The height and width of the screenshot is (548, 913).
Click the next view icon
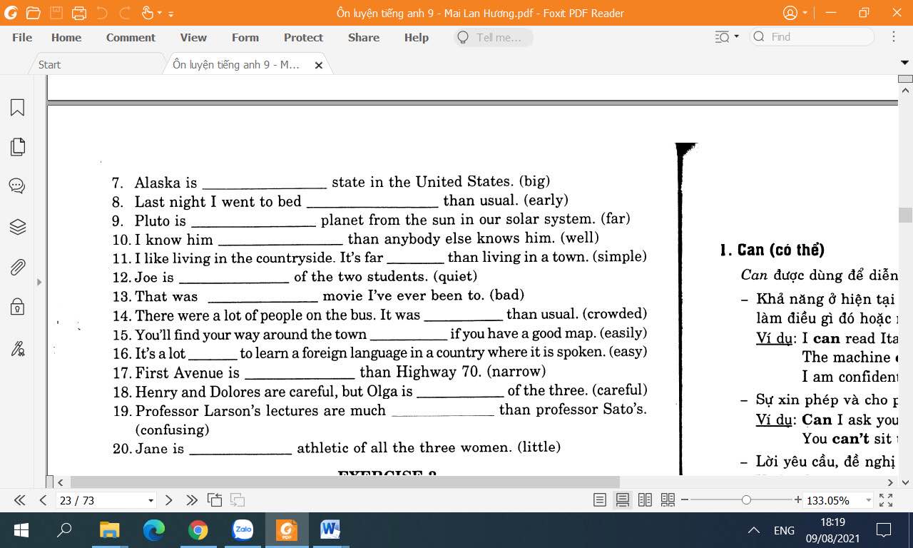(238, 500)
